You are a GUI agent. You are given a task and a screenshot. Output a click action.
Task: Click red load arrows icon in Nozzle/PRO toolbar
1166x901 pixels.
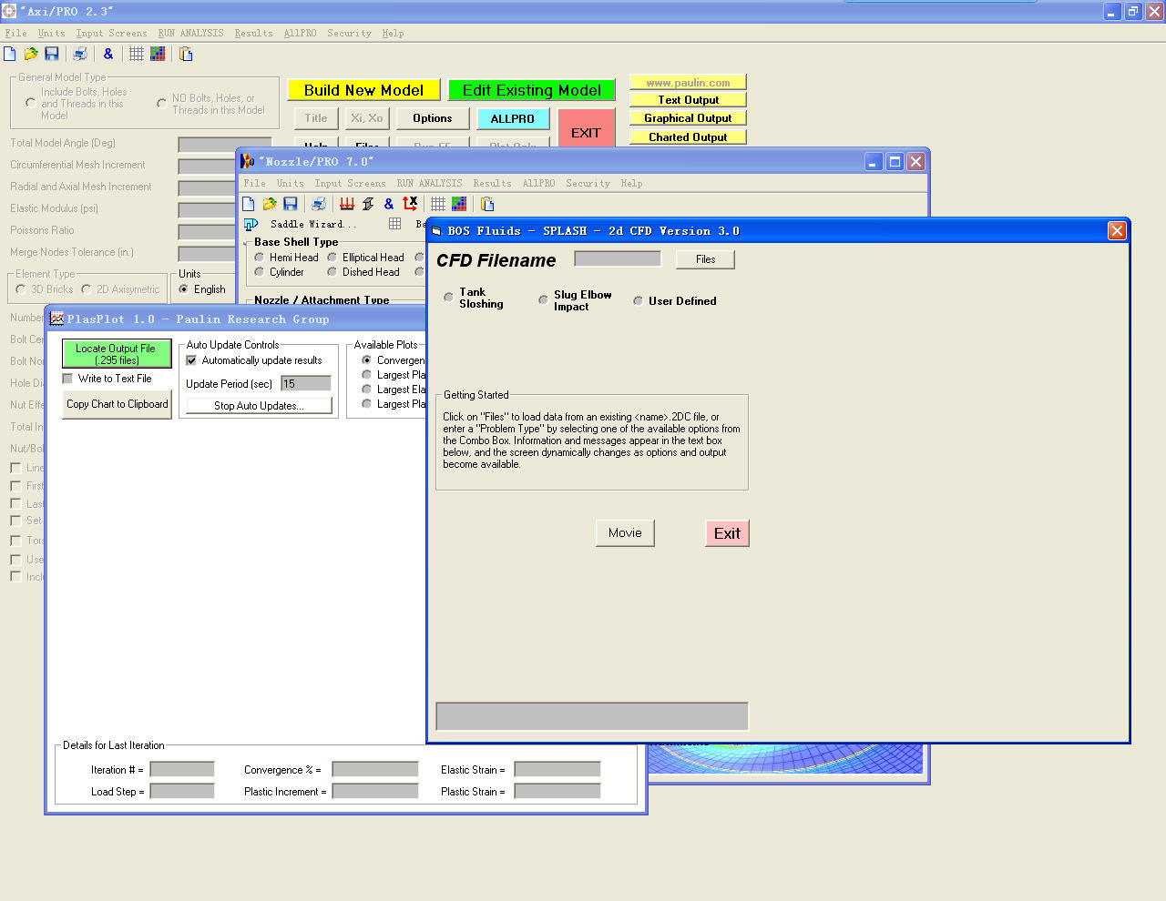(347, 204)
